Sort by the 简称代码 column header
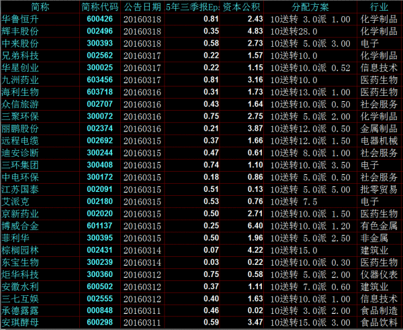This screenshot has height=330, width=403. click(x=100, y=7)
